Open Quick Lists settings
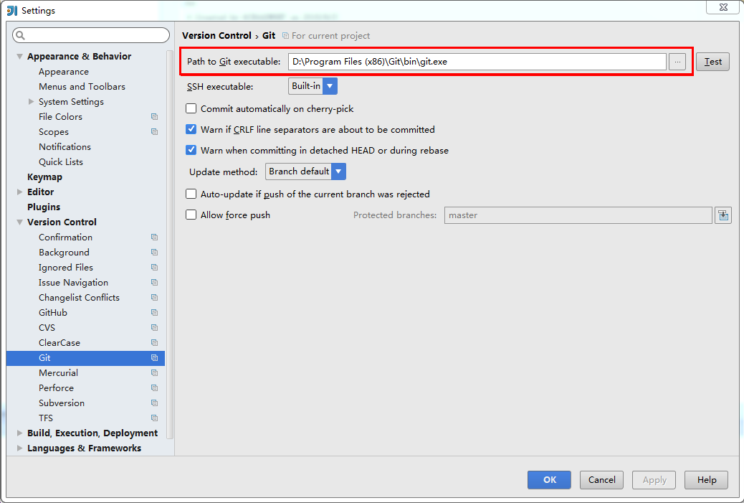Viewport: 744px width, 503px height. click(61, 162)
